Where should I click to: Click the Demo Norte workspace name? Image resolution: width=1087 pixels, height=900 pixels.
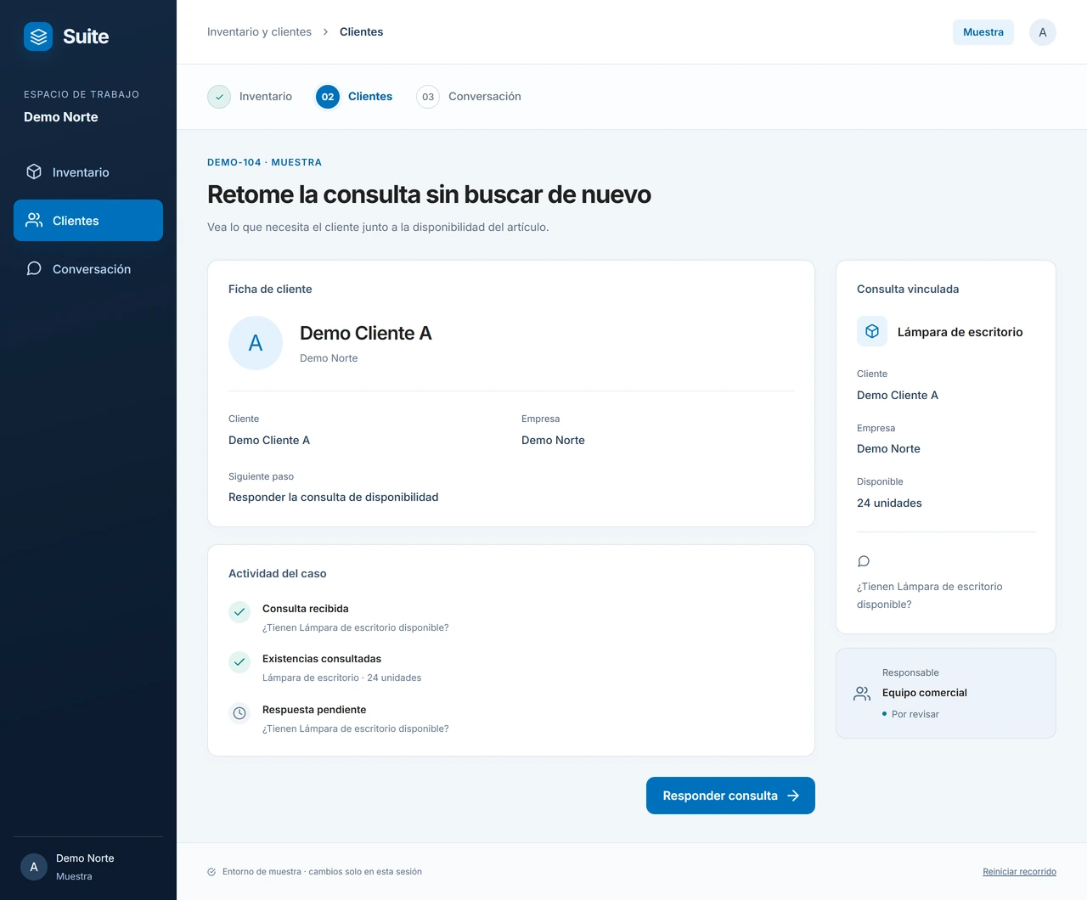coord(61,117)
